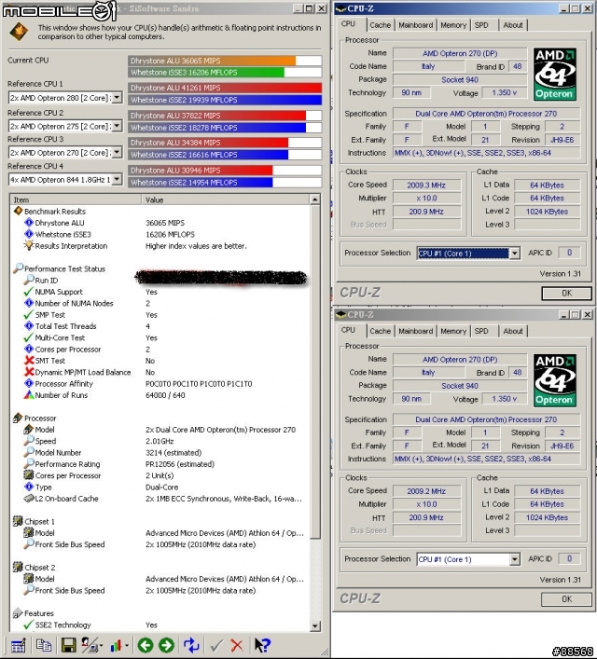This screenshot has width=597, height=659.
Task: Select the Features section icon
Action: tap(18, 613)
